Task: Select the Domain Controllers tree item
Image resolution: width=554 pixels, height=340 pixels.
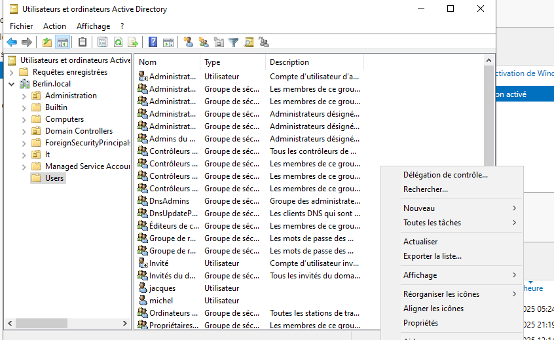Action: pyautogui.click(x=79, y=131)
